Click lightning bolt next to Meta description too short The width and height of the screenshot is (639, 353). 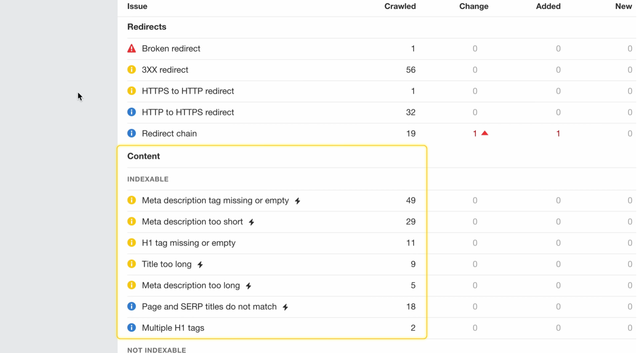(x=252, y=222)
